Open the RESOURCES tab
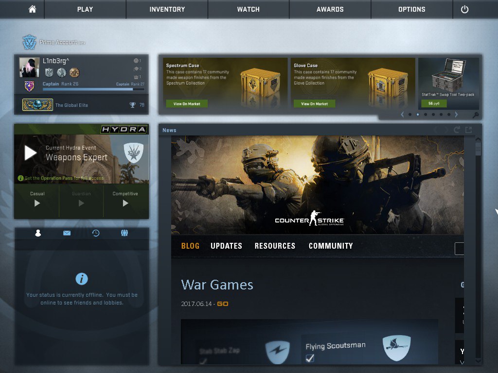The image size is (498, 373). (x=275, y=246)
